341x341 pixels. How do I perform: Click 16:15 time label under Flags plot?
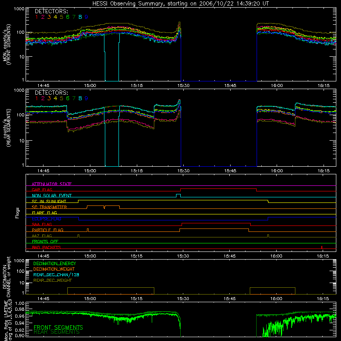click(323, 256)
